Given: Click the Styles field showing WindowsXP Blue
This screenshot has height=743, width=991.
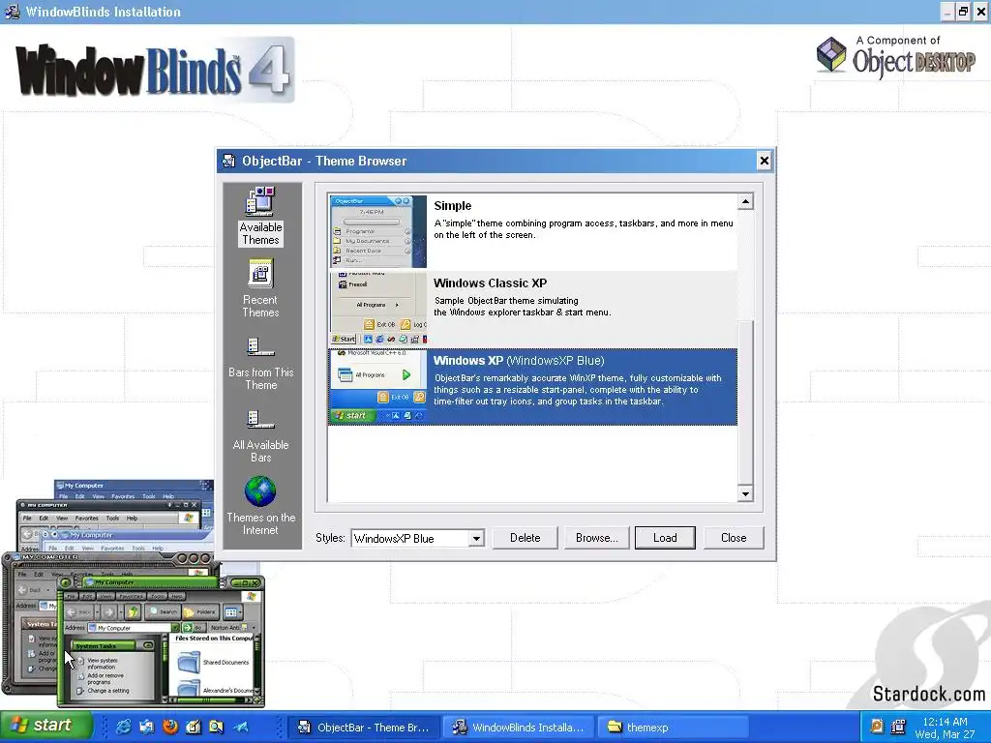Looking at the screenshot, I should coord(418,538).
